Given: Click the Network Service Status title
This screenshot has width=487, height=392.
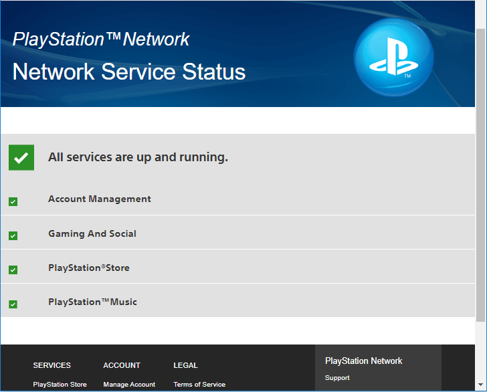Looking at the screenshot, I should point(129,72).
